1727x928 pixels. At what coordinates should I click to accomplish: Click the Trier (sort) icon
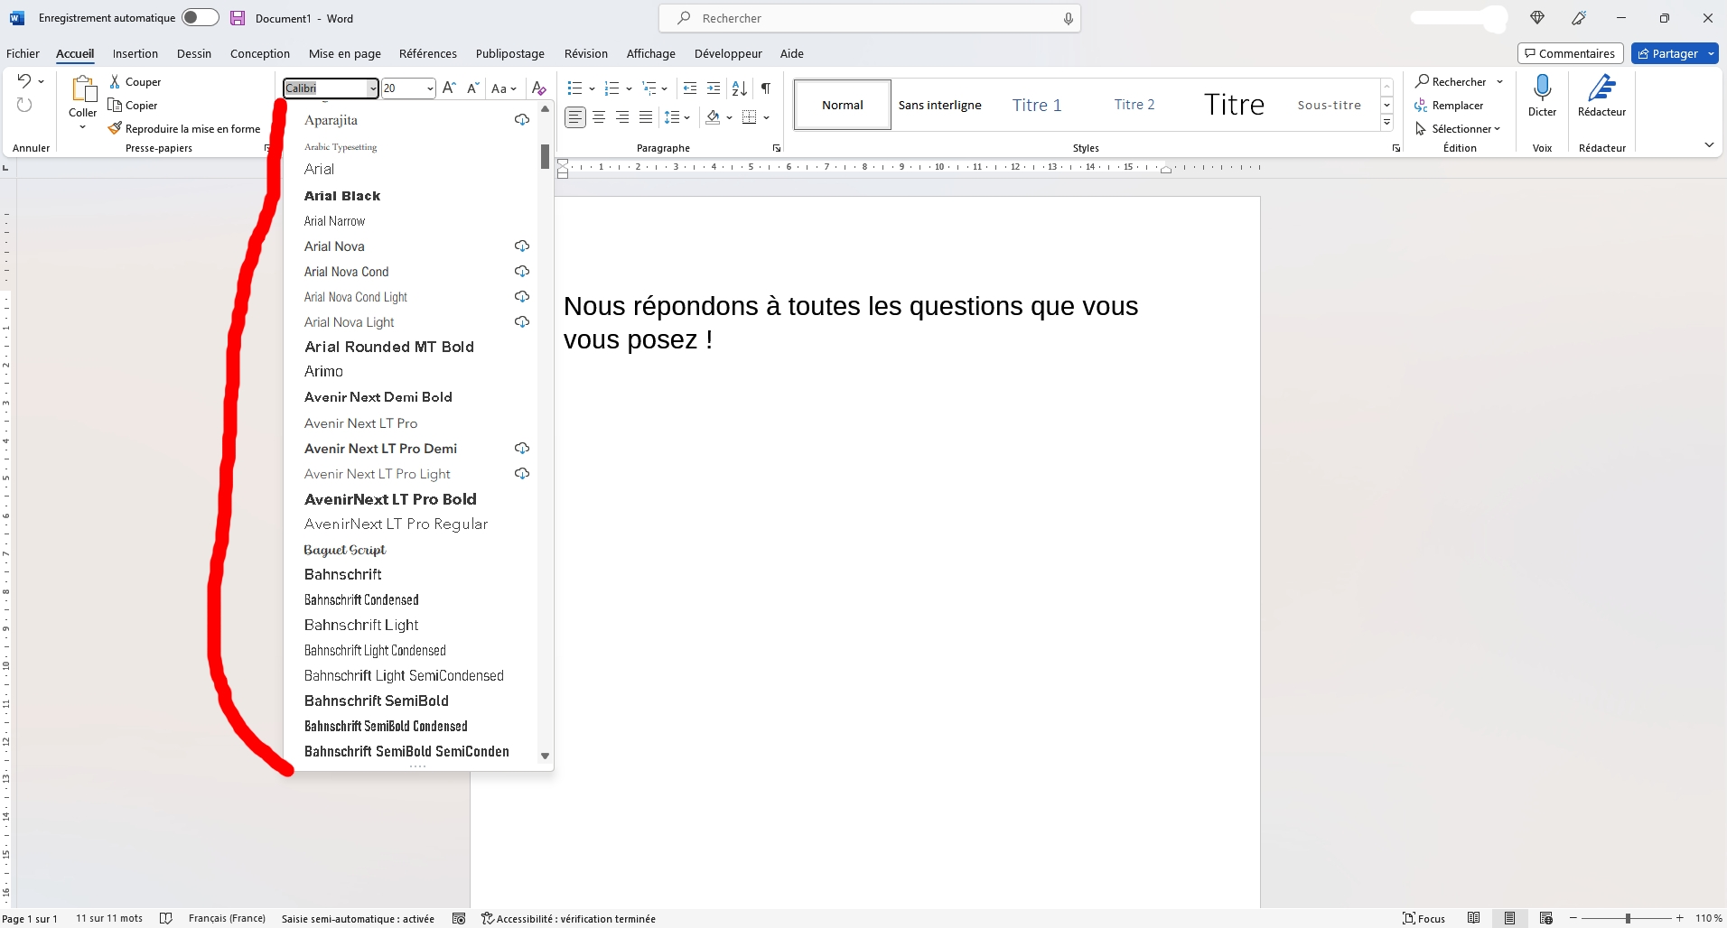tap(738, 88)
